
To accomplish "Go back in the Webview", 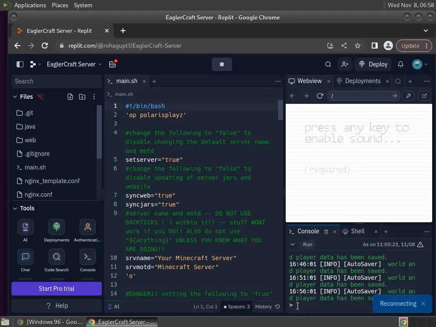I will 292,96.
